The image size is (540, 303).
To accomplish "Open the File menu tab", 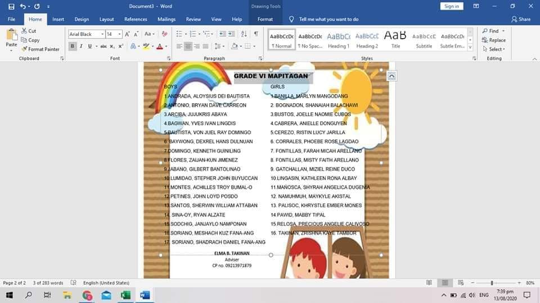I will (11, 19).
